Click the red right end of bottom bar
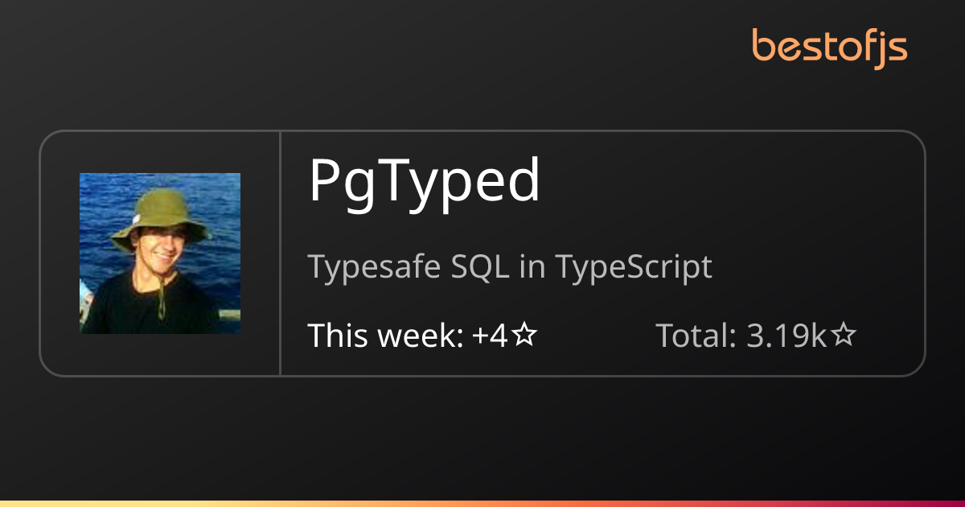Viewport: 965px width, 507px height. coord(949,503)
